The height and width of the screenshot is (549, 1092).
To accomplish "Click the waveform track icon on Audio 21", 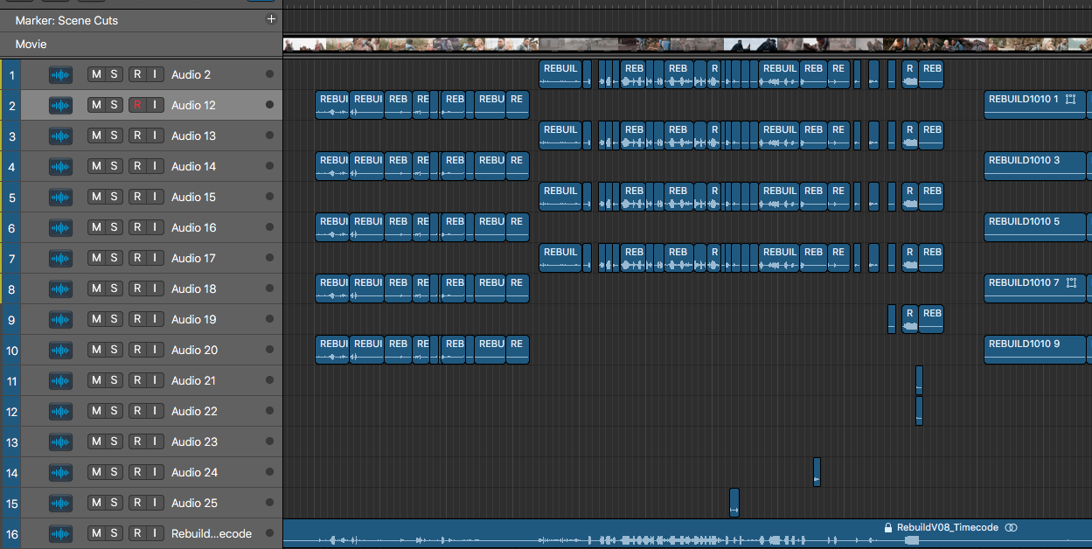I will (x=59, y=380).
